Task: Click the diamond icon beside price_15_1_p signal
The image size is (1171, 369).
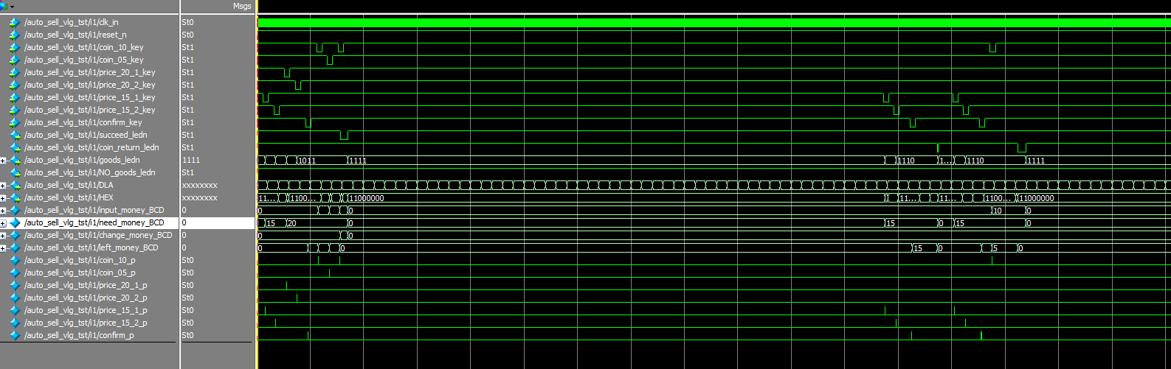Action: [x=14, y=310]
